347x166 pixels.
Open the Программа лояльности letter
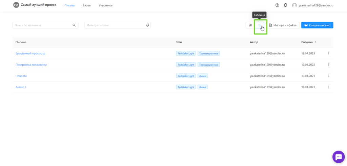click(x=31, y=65)
